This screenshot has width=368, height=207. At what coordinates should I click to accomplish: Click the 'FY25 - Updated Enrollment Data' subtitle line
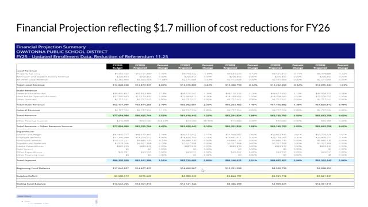[92, 56]
